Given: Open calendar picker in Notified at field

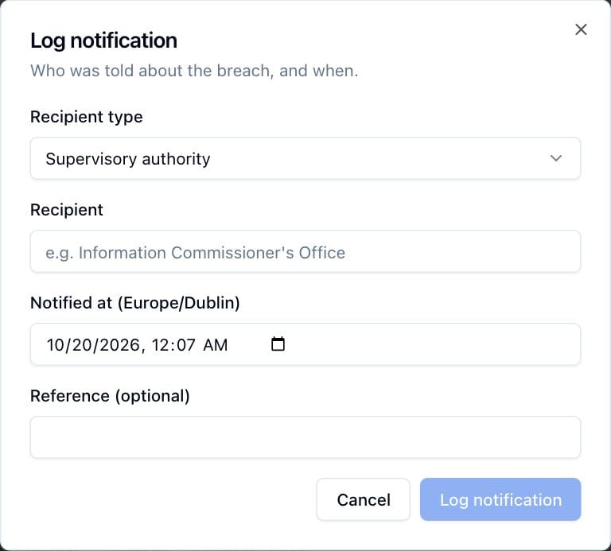Looking at the screenshot, I should click(x=278, y=344).
